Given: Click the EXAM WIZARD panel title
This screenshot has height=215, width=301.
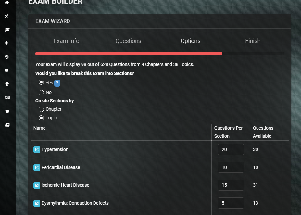Looking at the screenshot, I should pos(53,21).
